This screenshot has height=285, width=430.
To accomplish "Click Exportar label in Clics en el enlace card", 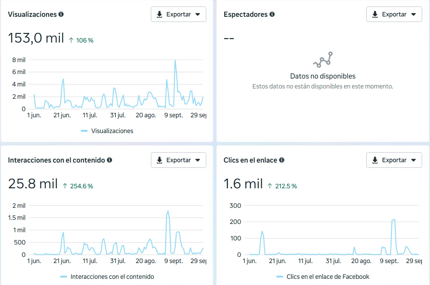I will (394, 160).
